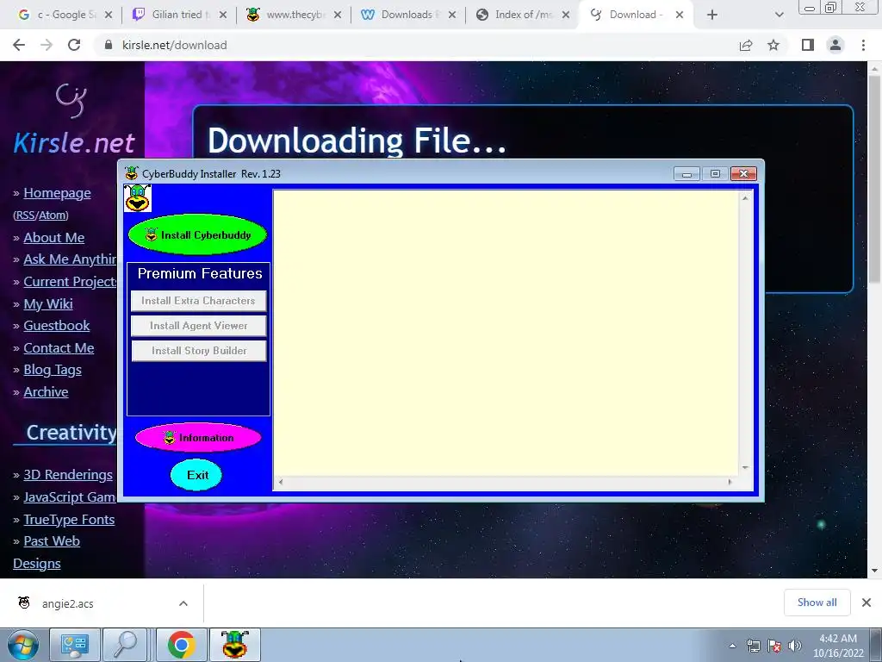Open the Ask Me Anything link

[70, 259]
